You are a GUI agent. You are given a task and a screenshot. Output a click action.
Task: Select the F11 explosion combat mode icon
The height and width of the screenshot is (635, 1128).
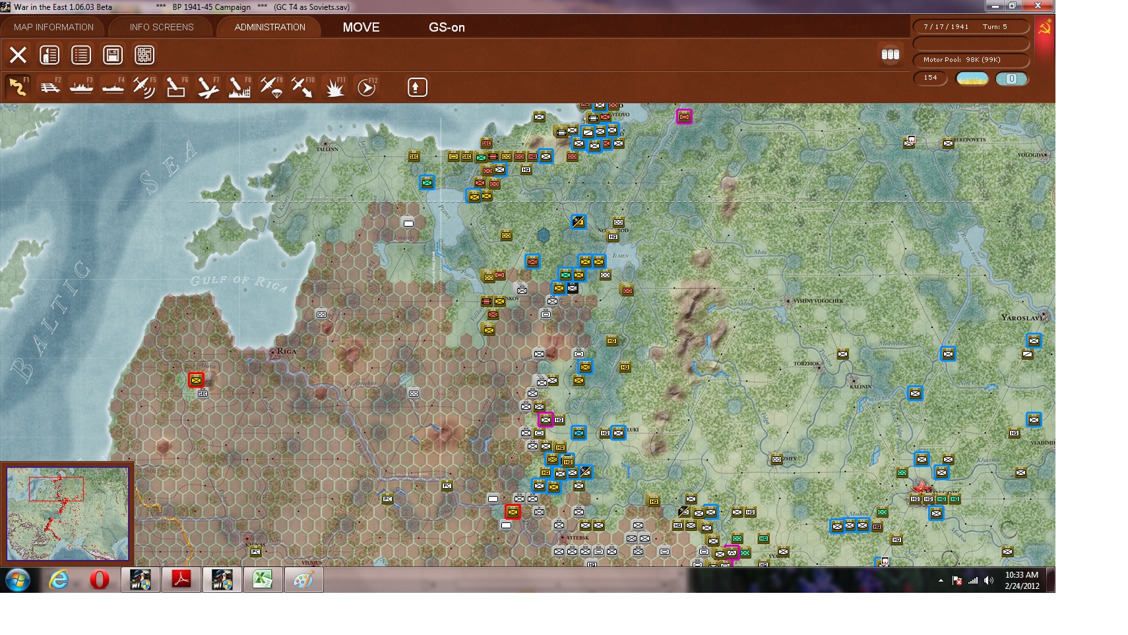(334, 87)
